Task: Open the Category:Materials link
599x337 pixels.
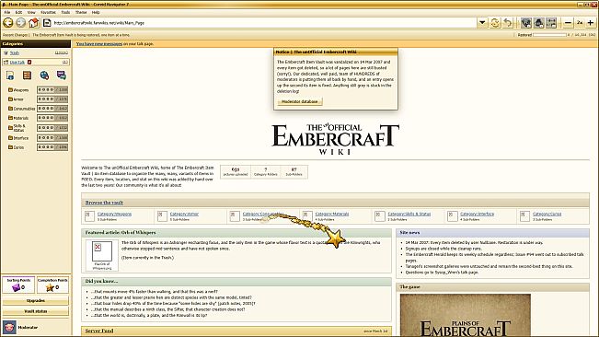Action: coord(332,214)
